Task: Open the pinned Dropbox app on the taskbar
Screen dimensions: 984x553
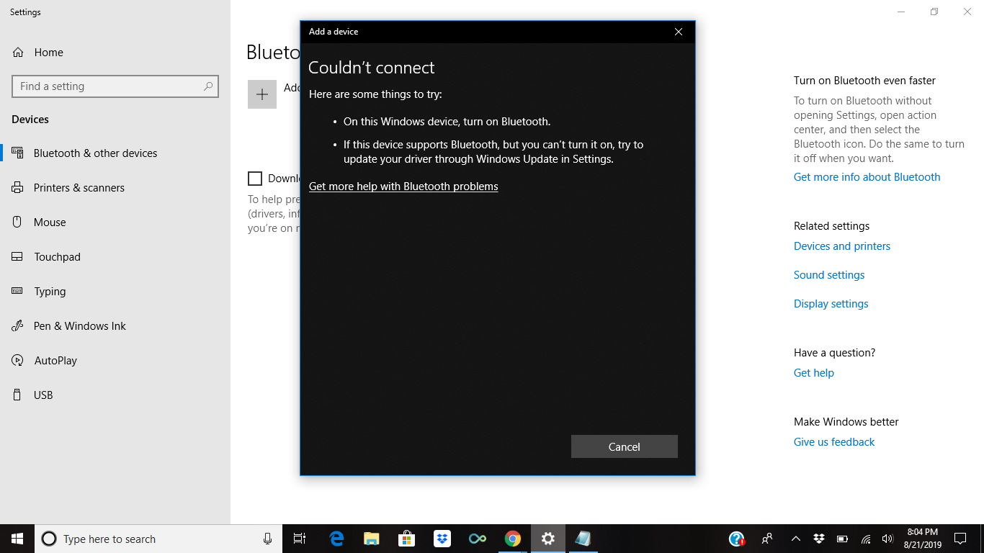Action: point(442,539)
